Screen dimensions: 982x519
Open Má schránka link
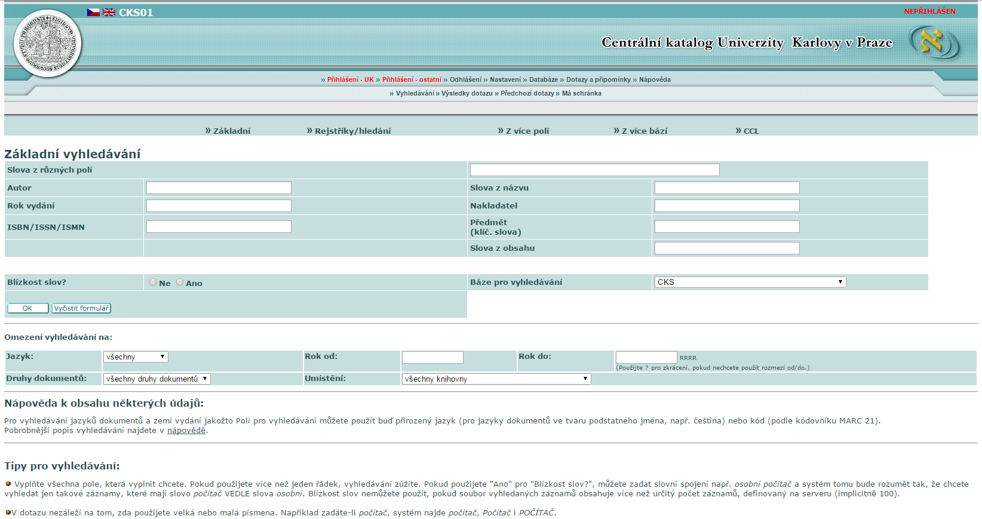[x=582, y=93]
